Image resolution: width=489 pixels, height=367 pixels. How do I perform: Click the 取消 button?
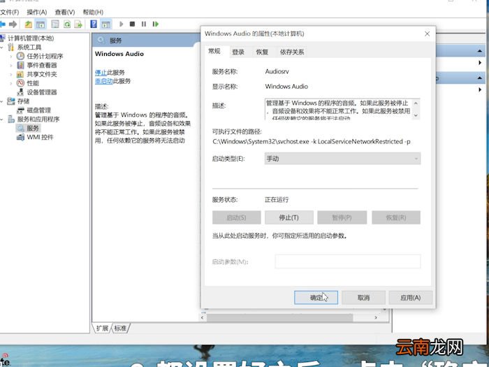364,298
